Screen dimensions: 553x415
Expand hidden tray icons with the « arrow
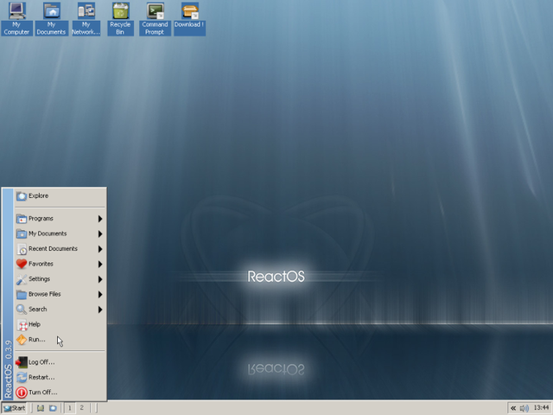[x=513, y=408]
